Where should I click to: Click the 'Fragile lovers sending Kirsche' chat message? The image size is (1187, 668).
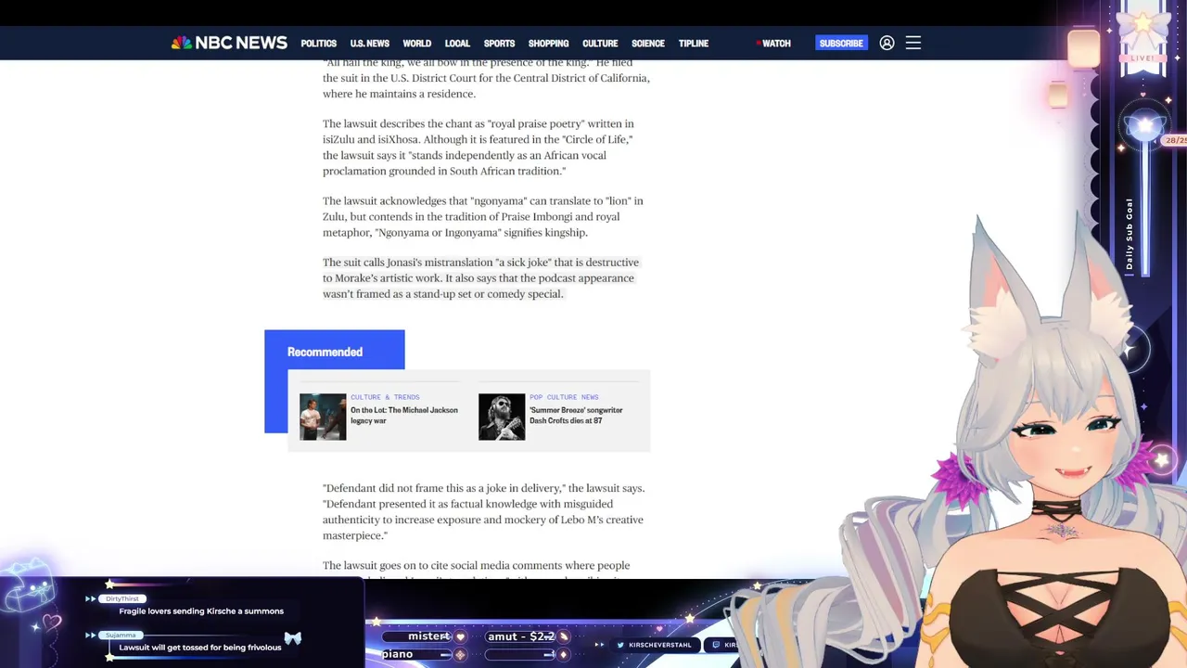click(x=201, y=610)
